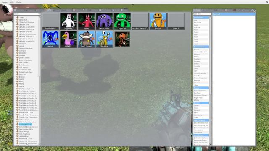Open the DOORS Entities category
The image size is (269, 151).
tap(24, 58)
